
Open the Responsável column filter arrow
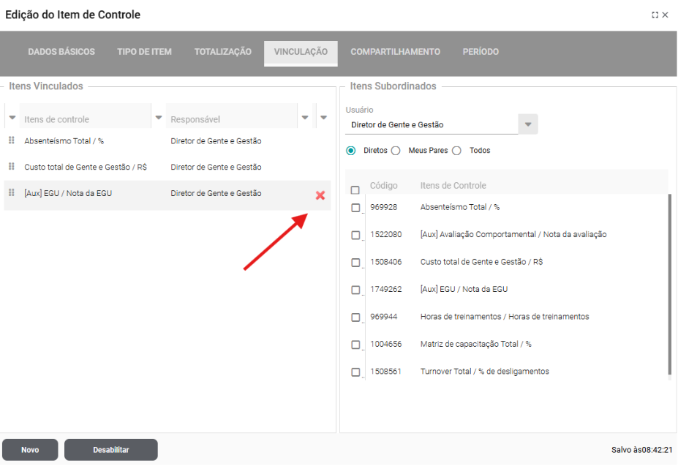tap(305, 118)
